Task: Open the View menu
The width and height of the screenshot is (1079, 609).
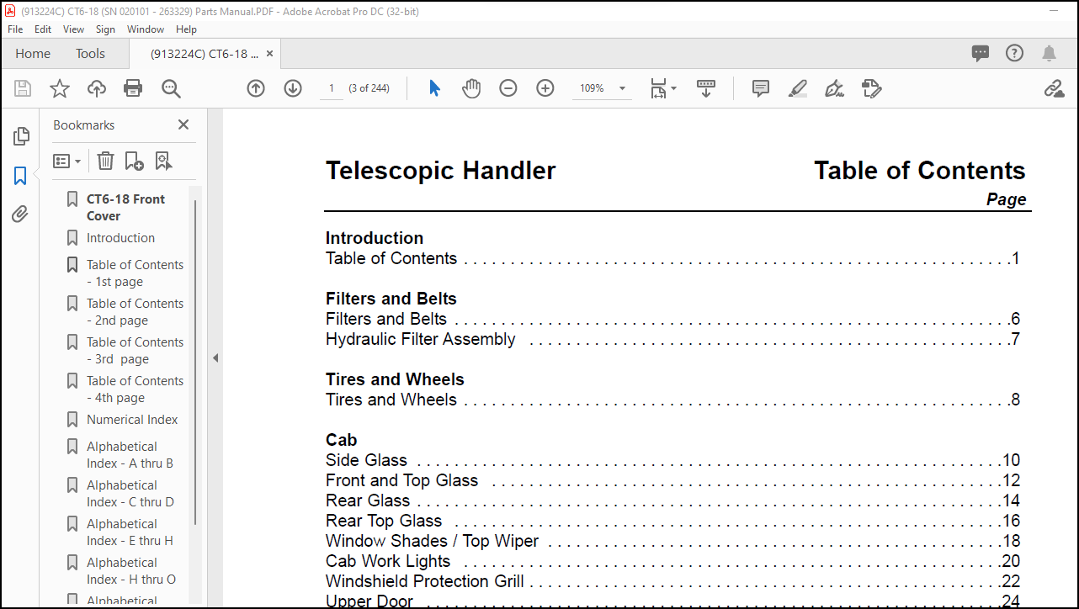Action: tap(74, 29)
